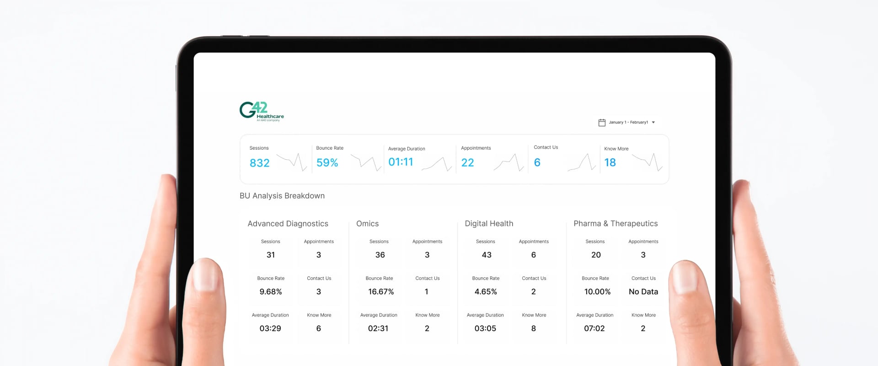Select the Sessions 832 summary value
Image resolution: width=878 pixels, height=366 pixels.
[x=259, y=163]
